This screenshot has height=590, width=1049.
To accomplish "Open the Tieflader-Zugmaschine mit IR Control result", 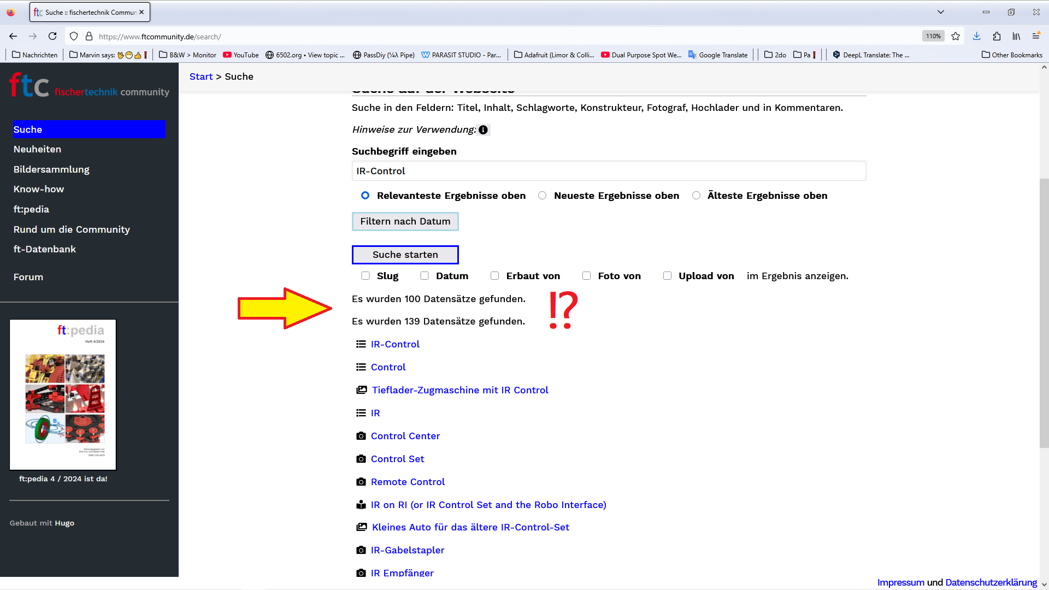I will pos(460,390).
